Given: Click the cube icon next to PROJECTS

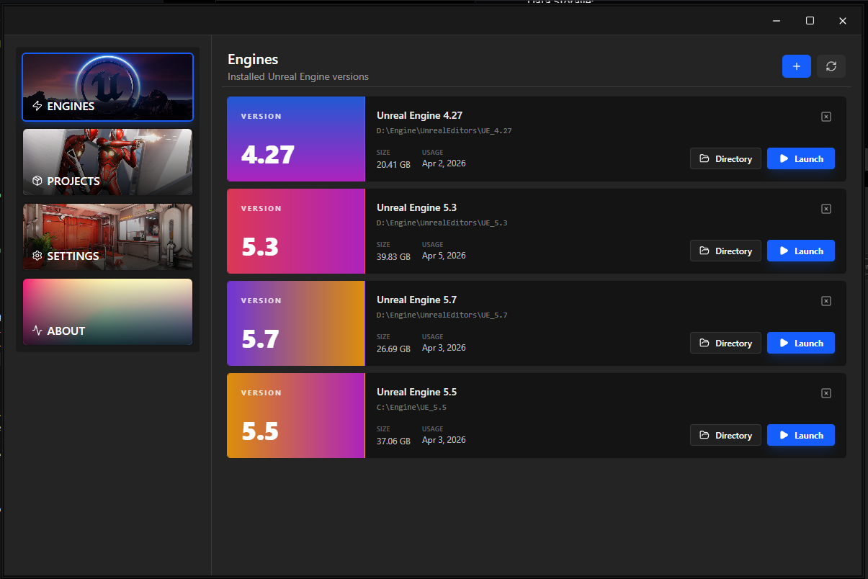Looking at the screenshot, I should point(37,181).
